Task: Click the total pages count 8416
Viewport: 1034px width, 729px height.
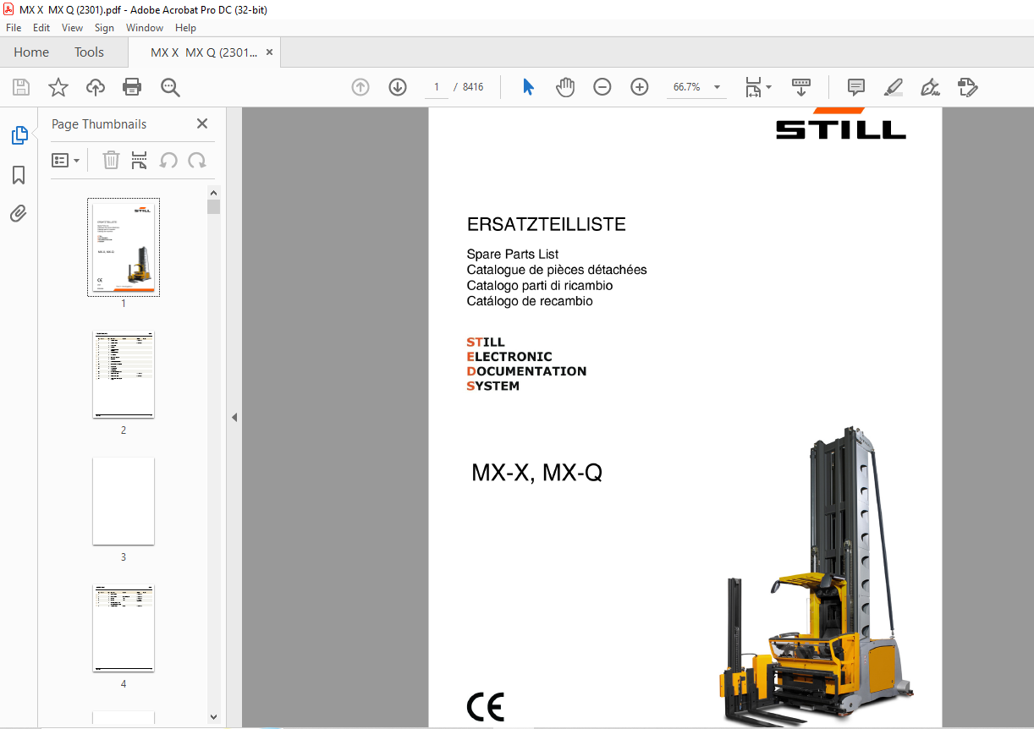Action: [473, 87]
